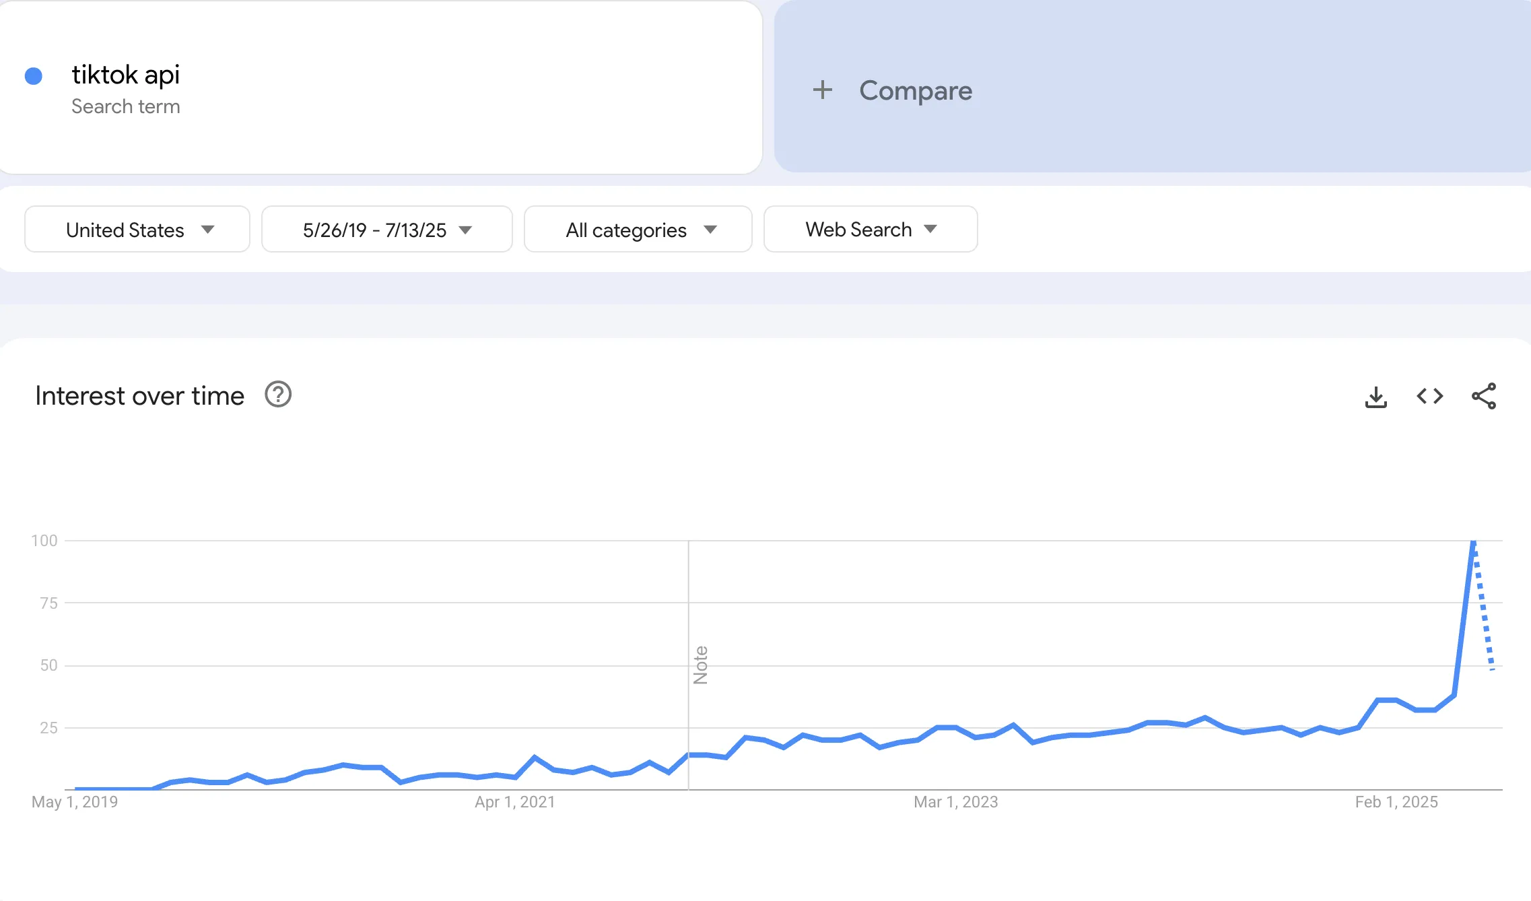Screen dimensions: 1531x901
Task: Select the Search term label under tiktok api
Action: pos(125,106)
